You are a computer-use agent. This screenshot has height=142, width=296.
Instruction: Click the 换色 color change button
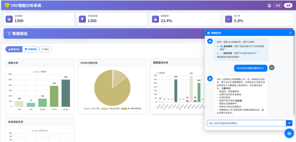pos(45,49)
